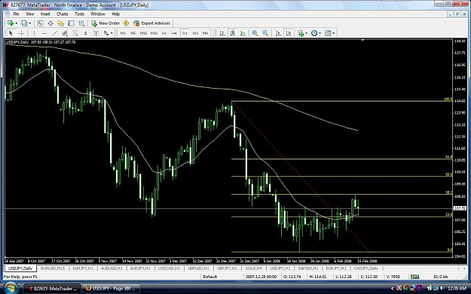The image size is (471, 294).
Task: Click the New Order button
Action: click(x=106, y=23)
